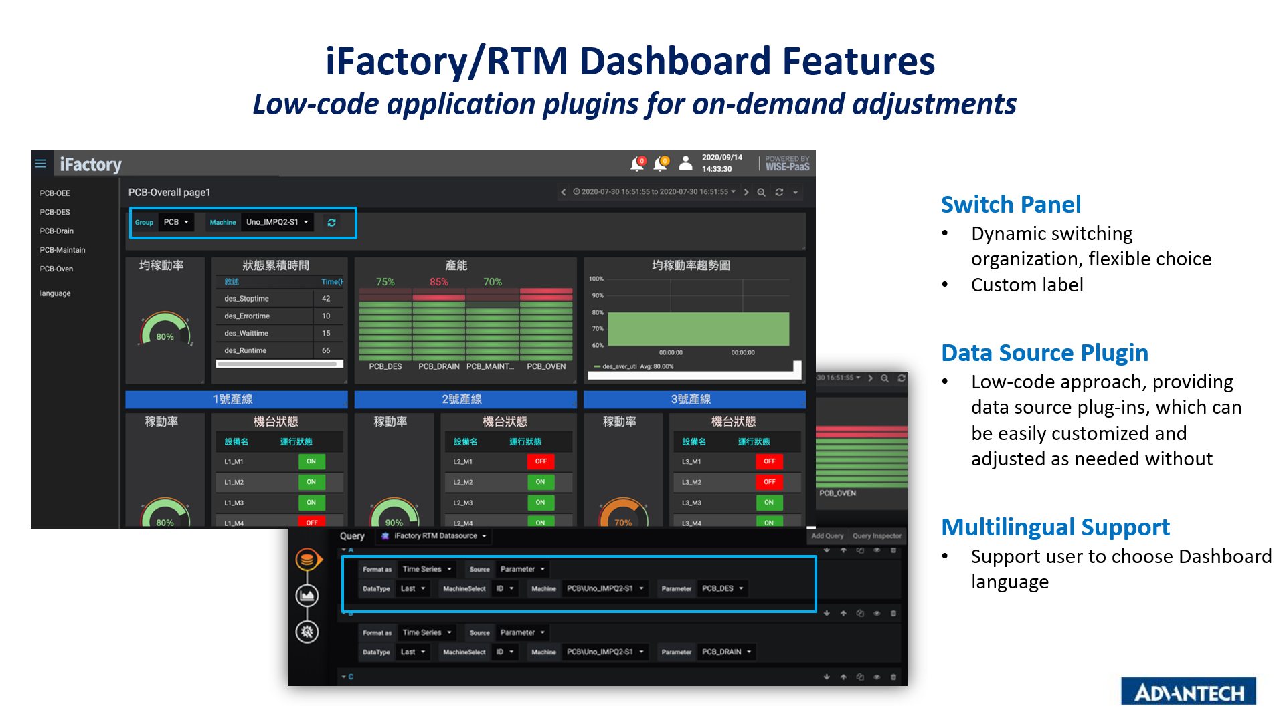Viewport: 1285px width, 722px height.
Task: Toggle visibility eye for query B
Action: pyautogui.click(x=877, y=613)
